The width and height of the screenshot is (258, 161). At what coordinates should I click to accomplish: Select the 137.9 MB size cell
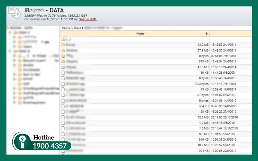[x=202, y=51]
